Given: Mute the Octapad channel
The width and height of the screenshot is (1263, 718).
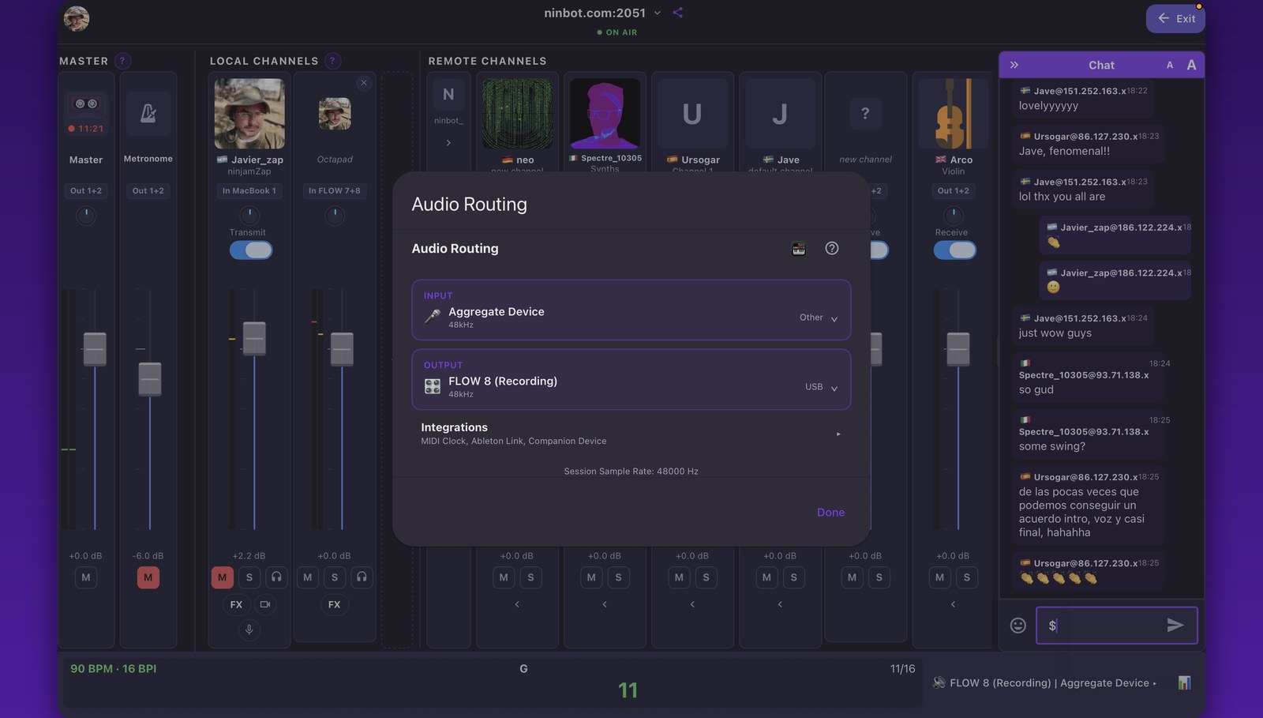Looking at the screenshot, I should pos(307,577).
